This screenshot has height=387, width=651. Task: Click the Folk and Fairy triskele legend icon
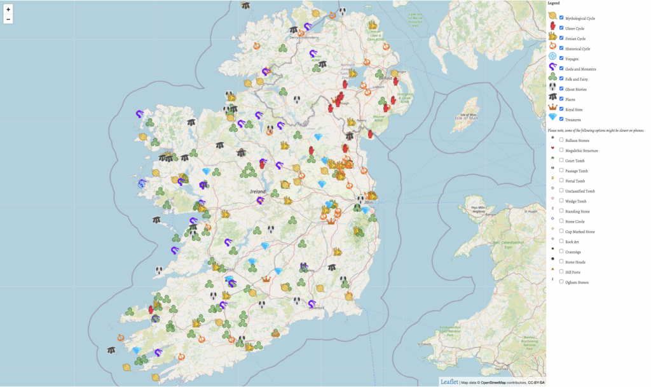pos(552,76)
